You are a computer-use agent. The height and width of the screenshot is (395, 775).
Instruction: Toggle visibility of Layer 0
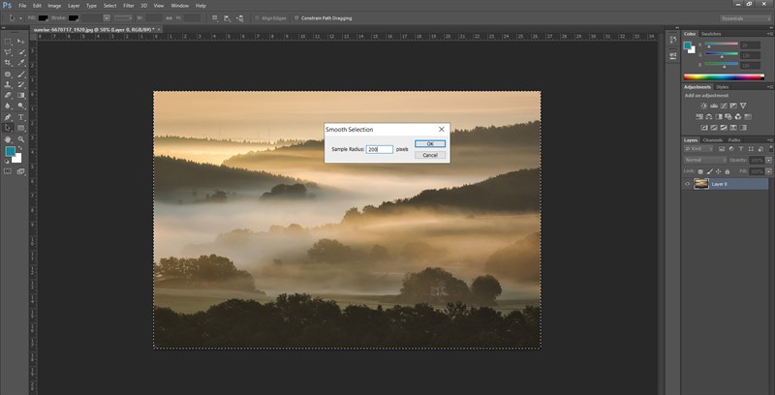[688, 183]
